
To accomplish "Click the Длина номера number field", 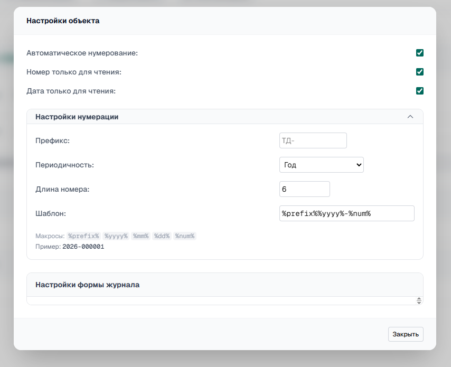I will click(x=304, y=189).
